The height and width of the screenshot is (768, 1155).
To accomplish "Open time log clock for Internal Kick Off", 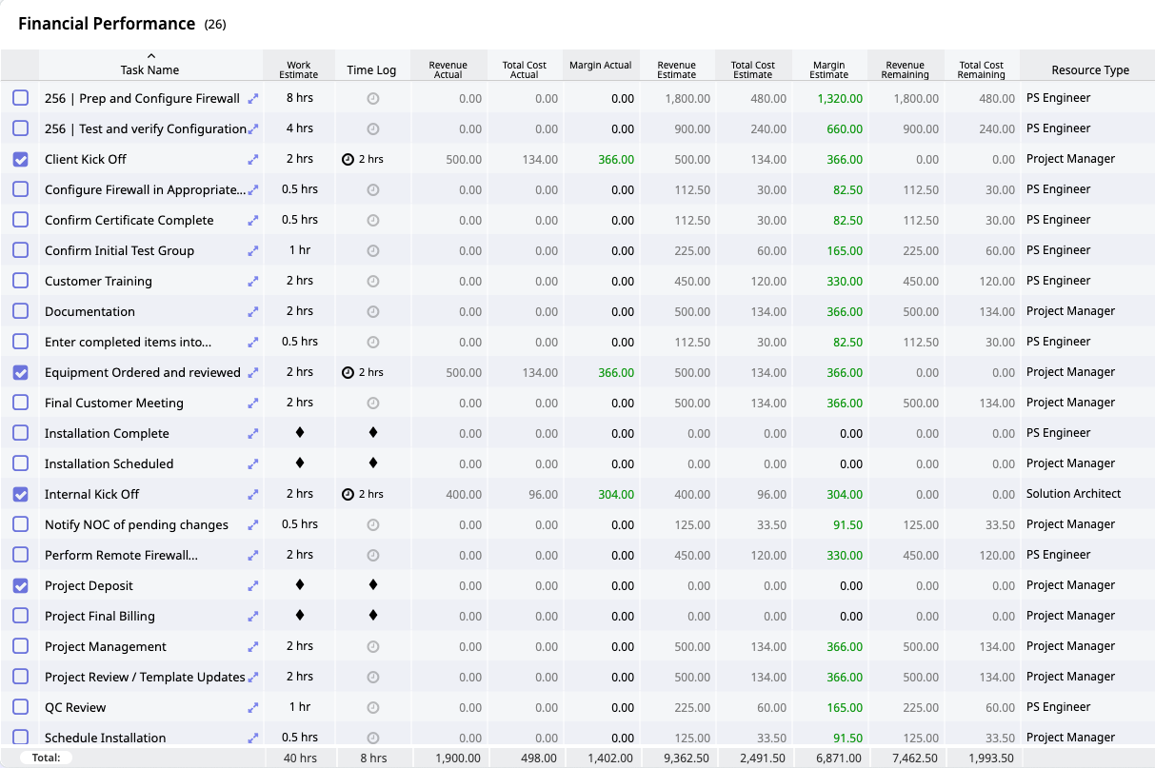I will (348, 495).
